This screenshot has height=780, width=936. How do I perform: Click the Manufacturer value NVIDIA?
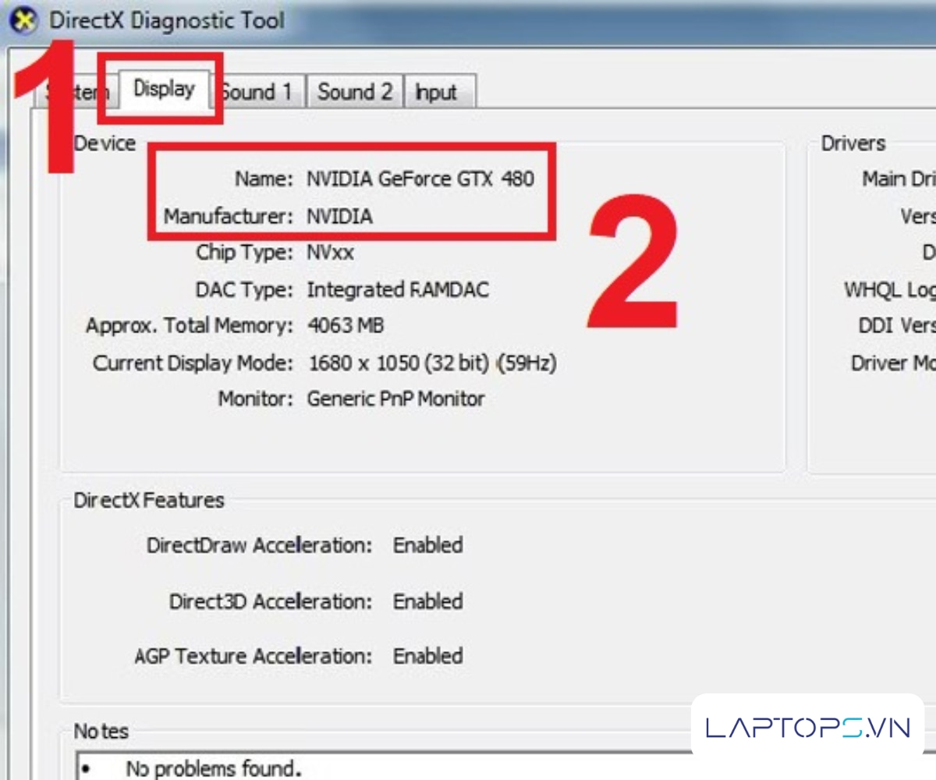tap(339, 216)
